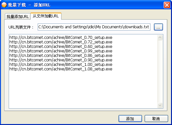Select the BitComet_0.99_setup.exe URL line
Viewport: 172px width, 125px height.
click(x=61, y=51)
